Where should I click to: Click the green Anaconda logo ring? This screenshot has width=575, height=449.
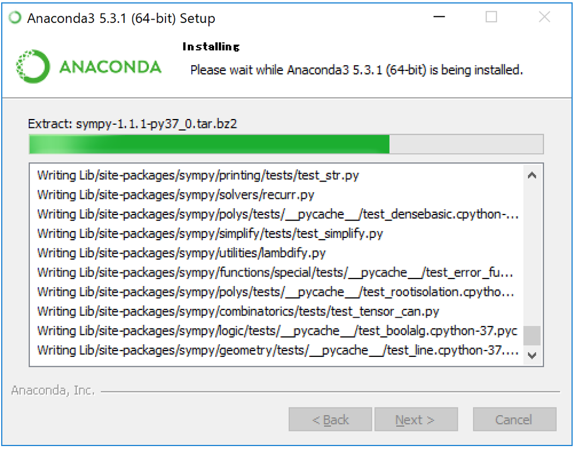click(x=33, y=66)
